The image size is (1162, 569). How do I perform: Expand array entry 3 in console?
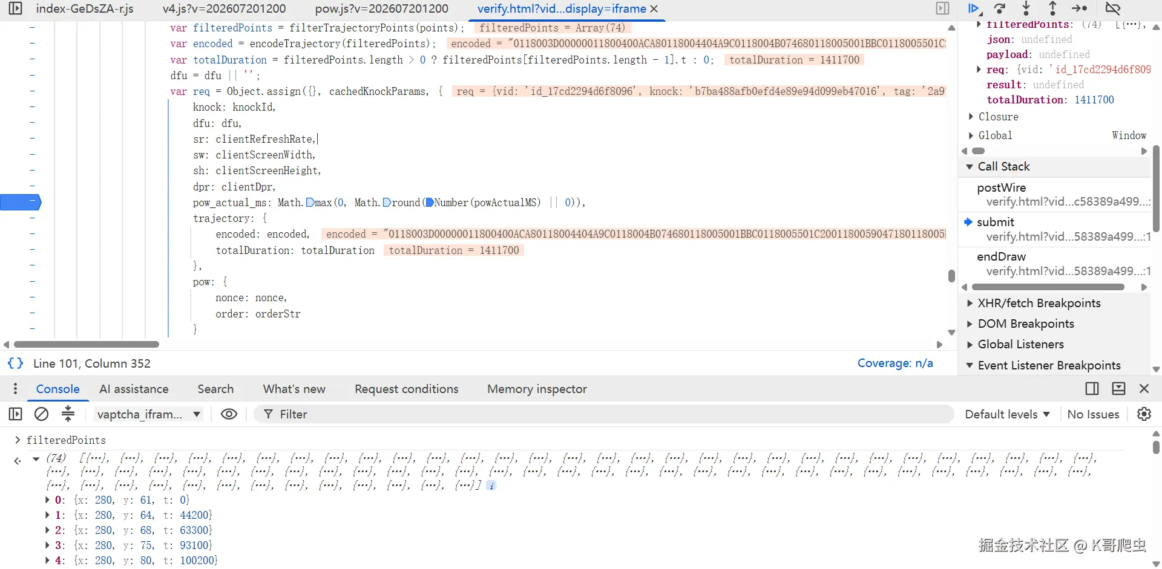pyautogui.click(x=48, y=545)
